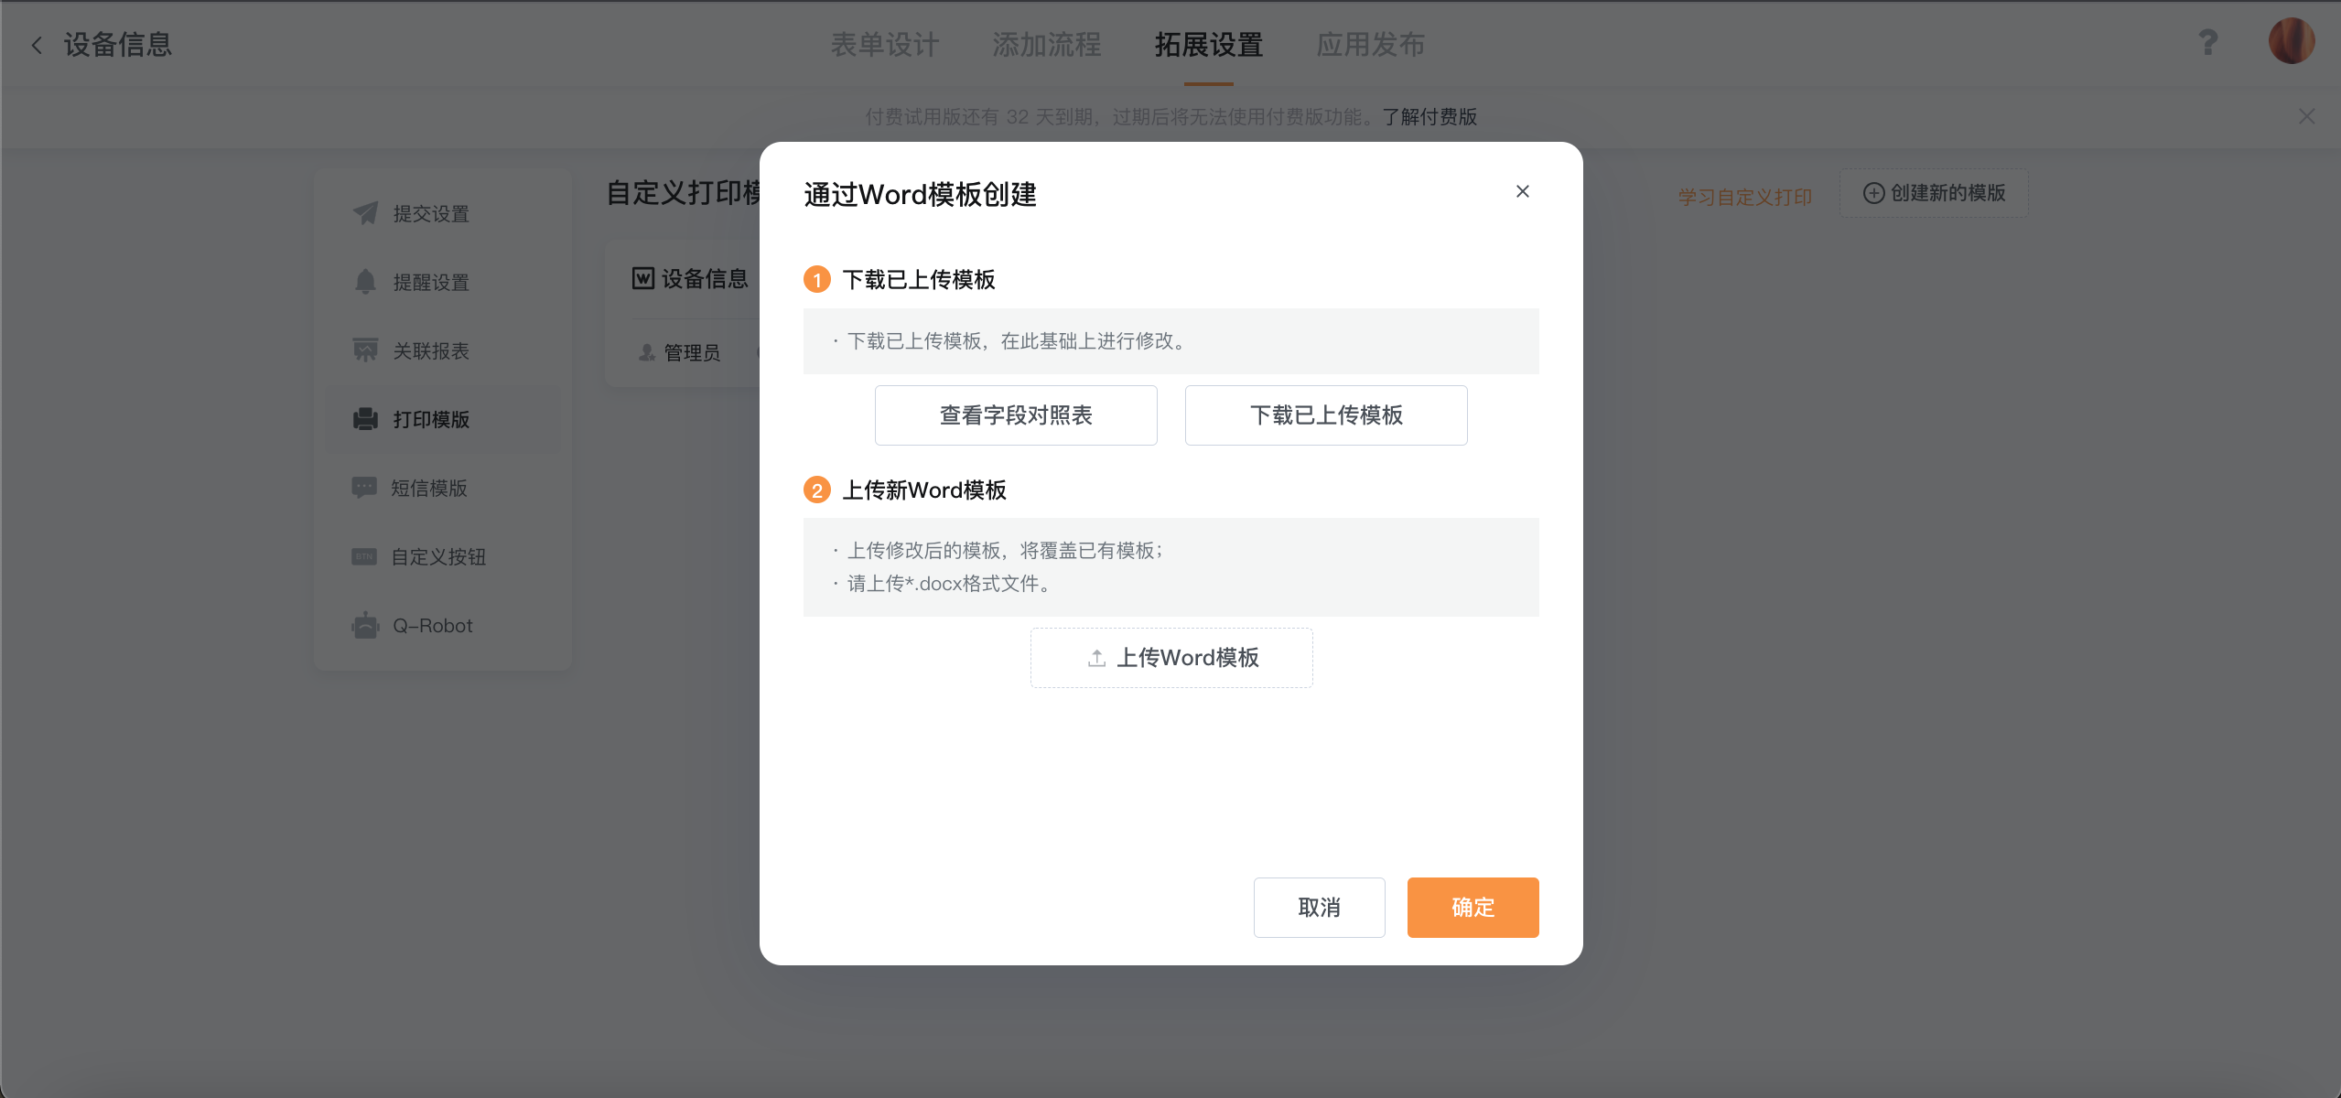Click the 提交设置 paper plane icon
Viewport: 2341px width, 1098px height.
[x=365, y=213]
